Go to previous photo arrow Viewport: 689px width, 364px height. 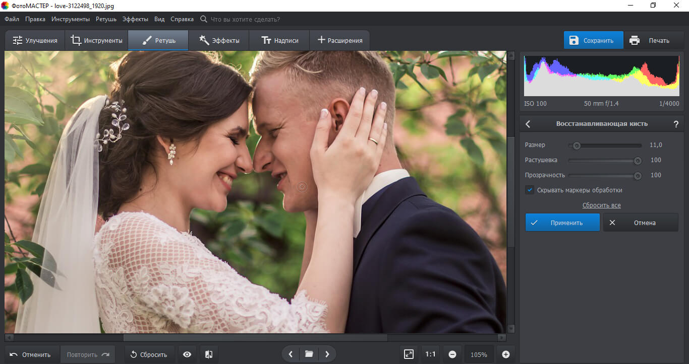291,354
